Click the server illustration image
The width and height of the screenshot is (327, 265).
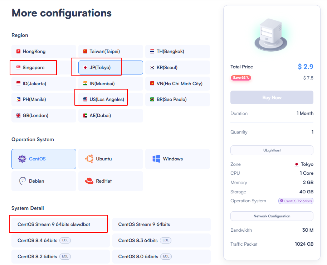[x=271, y=35]
